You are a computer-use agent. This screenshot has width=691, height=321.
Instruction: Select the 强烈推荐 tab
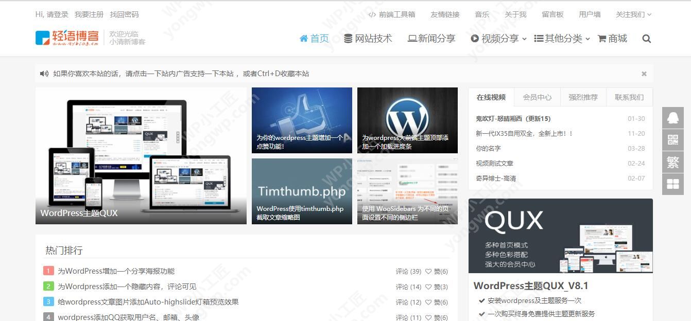pyautogui.click(x=583, y=97)
